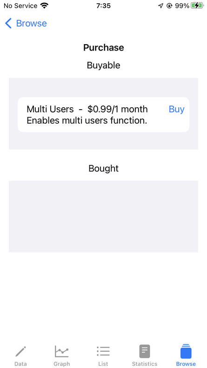207x368 pixels.
Task: Tap the 'Enables multi users function' description
Action: pyautogui.click(x=87, y=121)
